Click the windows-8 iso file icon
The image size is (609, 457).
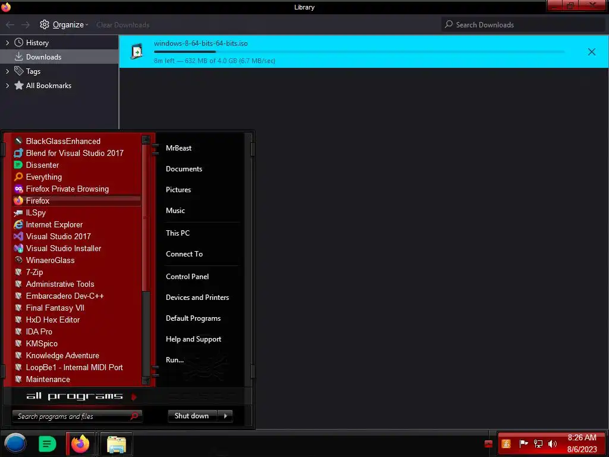point(137,51)
